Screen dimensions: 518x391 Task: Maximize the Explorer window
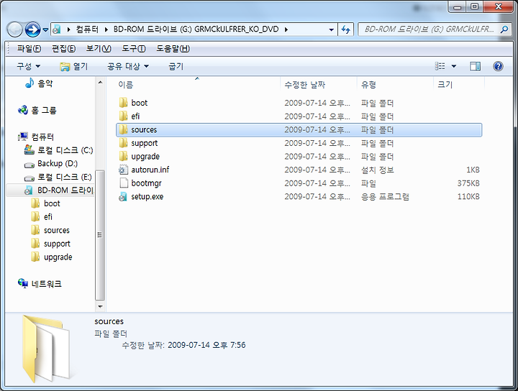474,6
